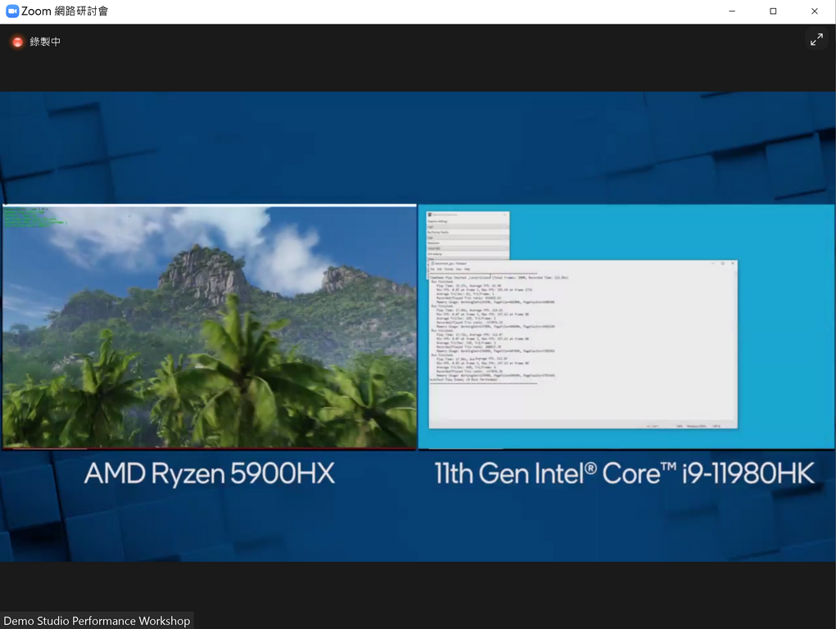Click the red recording indicator dot

17,42
